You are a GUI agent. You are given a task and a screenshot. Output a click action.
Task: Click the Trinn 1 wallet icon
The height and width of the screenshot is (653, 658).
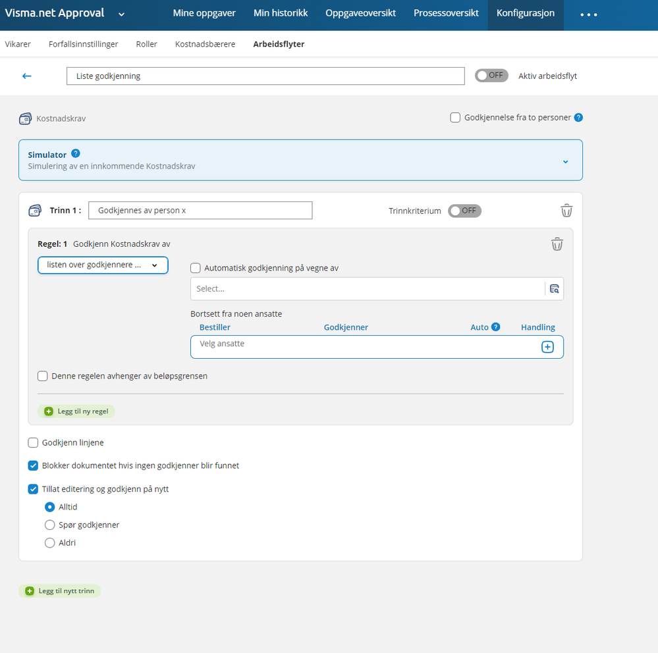(35, 210)
